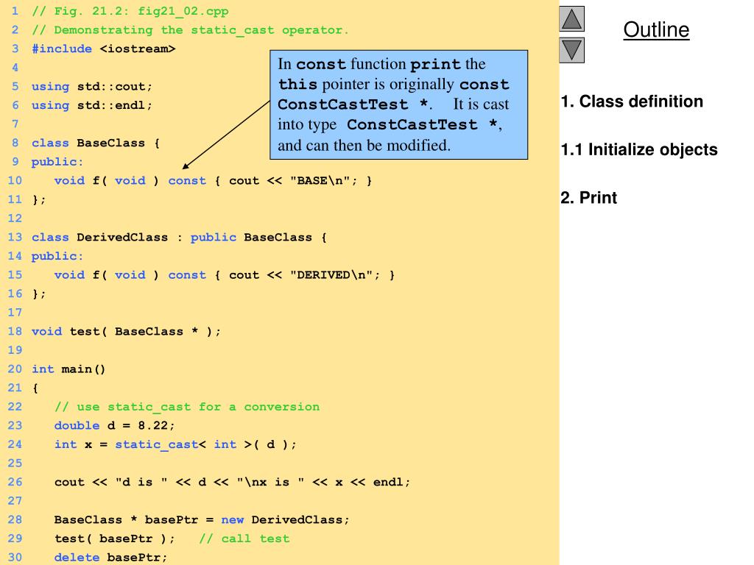Click 'class BaseClass {' on line 8
This screenshot has height=565, width=754.
[x=96, y=143]
